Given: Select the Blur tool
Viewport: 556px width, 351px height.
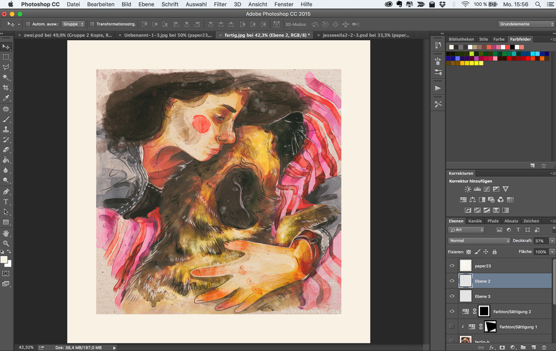Looking at the screenshot, I should pyautogui.click(x=6, y=170).
